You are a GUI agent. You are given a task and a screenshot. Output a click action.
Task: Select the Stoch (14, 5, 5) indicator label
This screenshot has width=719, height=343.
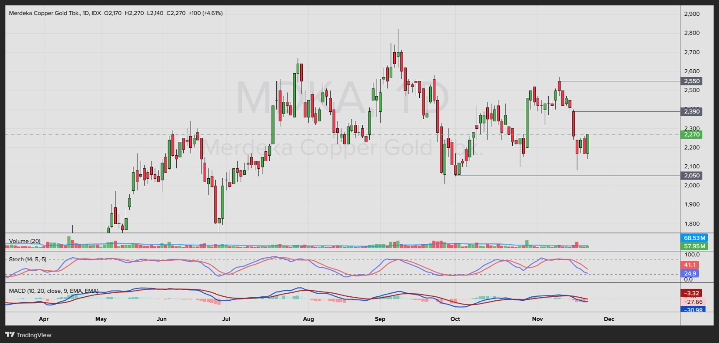pyautogui.click(x=27, y=259)
